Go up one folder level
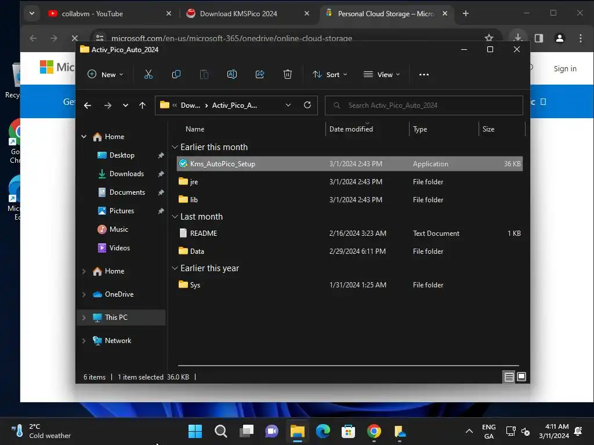Image resolution: width=594 pixels, height=445 pixels. coord(143,105)
